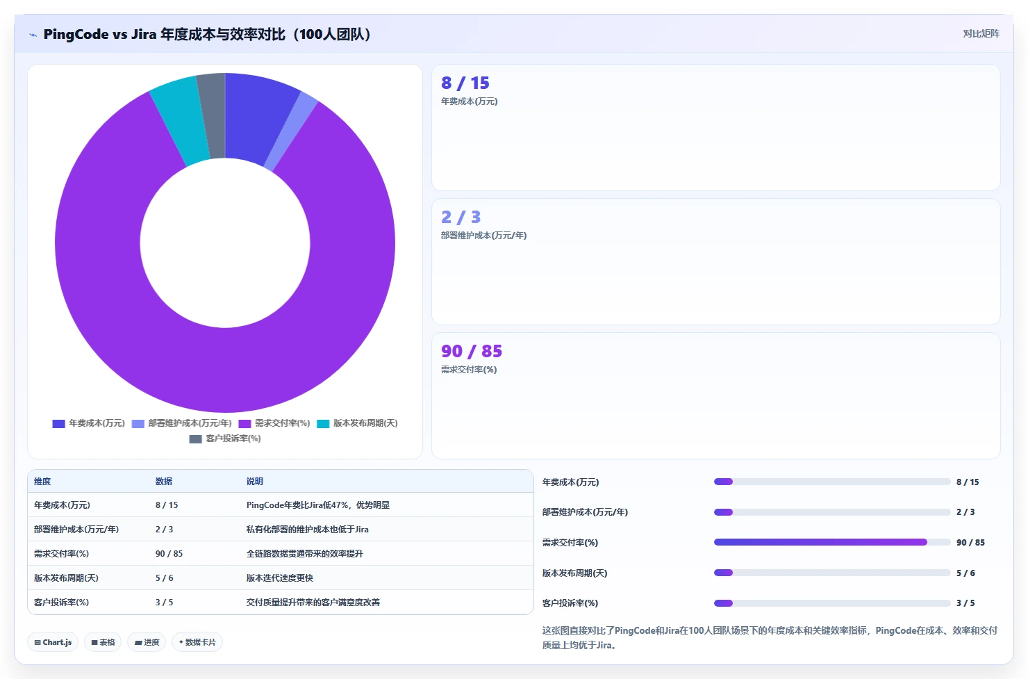The height and width of the screenshot is (679, 1028).
Task: Click the 5 / 6 progress value label
Action: coord(965,573)
